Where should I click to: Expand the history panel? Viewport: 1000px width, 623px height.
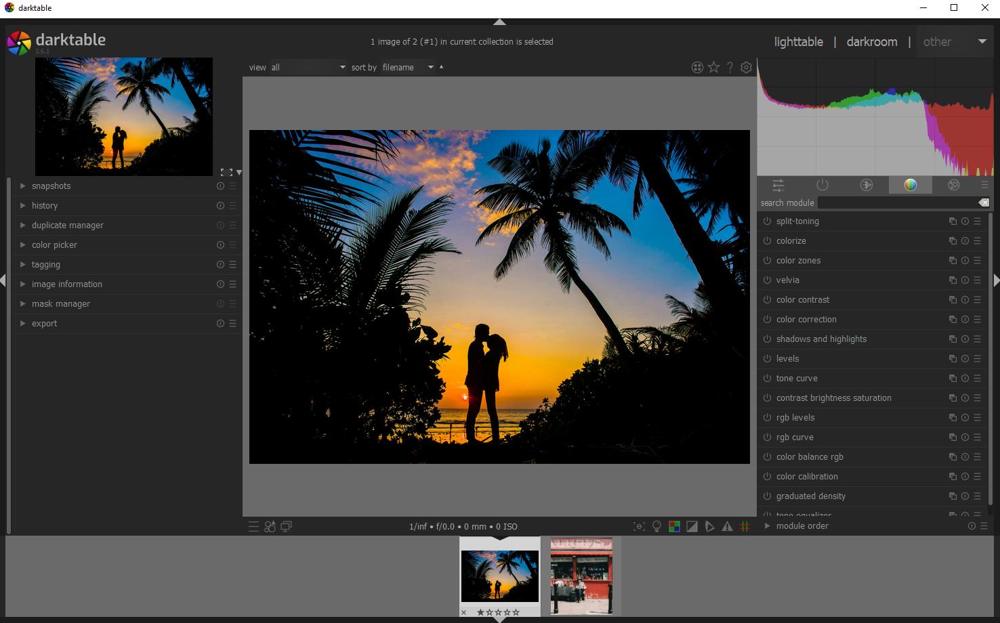tap(45, 206)
